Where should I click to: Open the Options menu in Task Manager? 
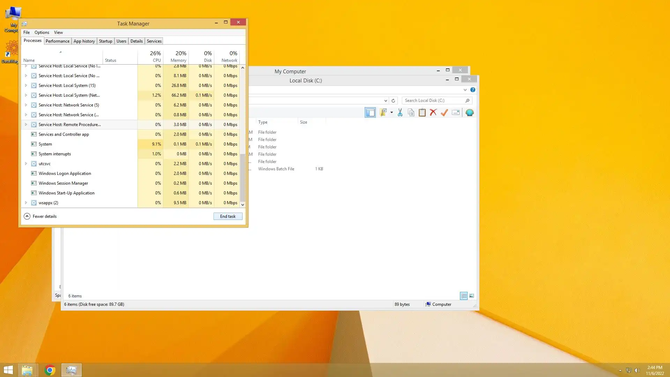point(42,32)
